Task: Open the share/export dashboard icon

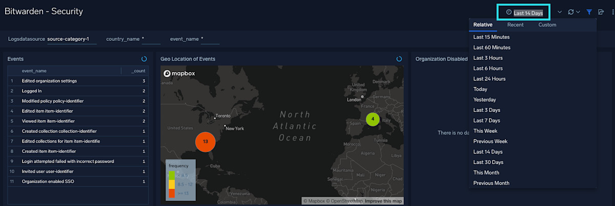Action: pyautogui.click(x=601, y=12)
